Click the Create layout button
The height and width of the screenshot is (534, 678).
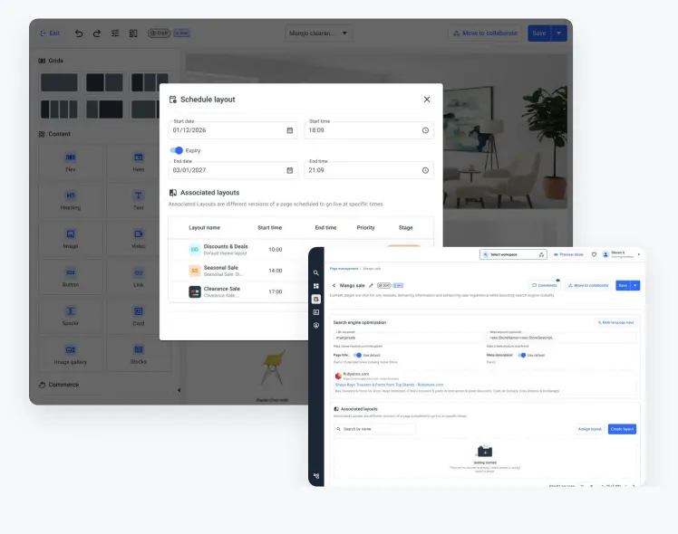point(622,429)
